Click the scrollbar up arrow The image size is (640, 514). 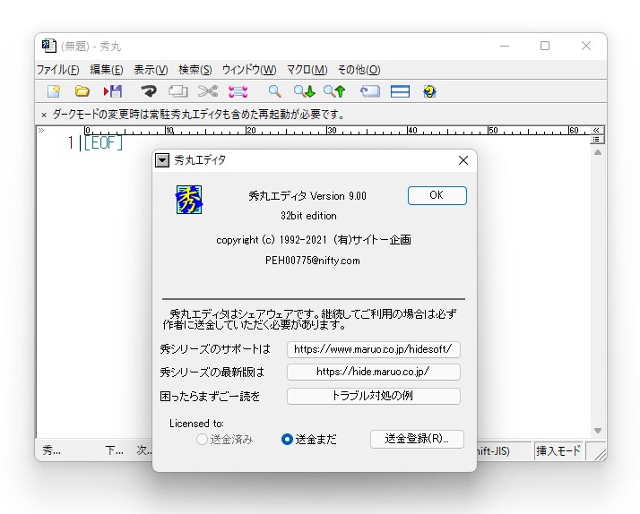coord(598,152)
